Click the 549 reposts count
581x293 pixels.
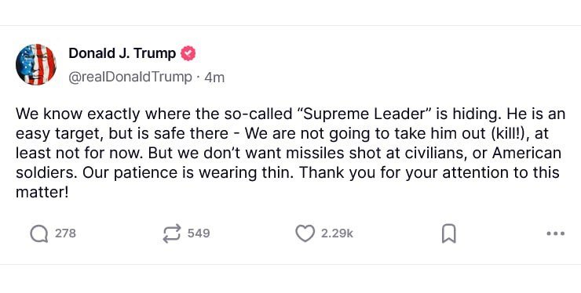(199, 233)
